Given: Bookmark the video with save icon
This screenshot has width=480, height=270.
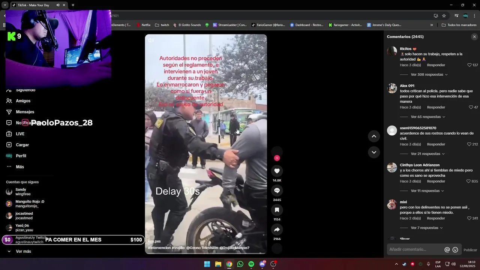Looking at the screenshot, I should point(277,210).
